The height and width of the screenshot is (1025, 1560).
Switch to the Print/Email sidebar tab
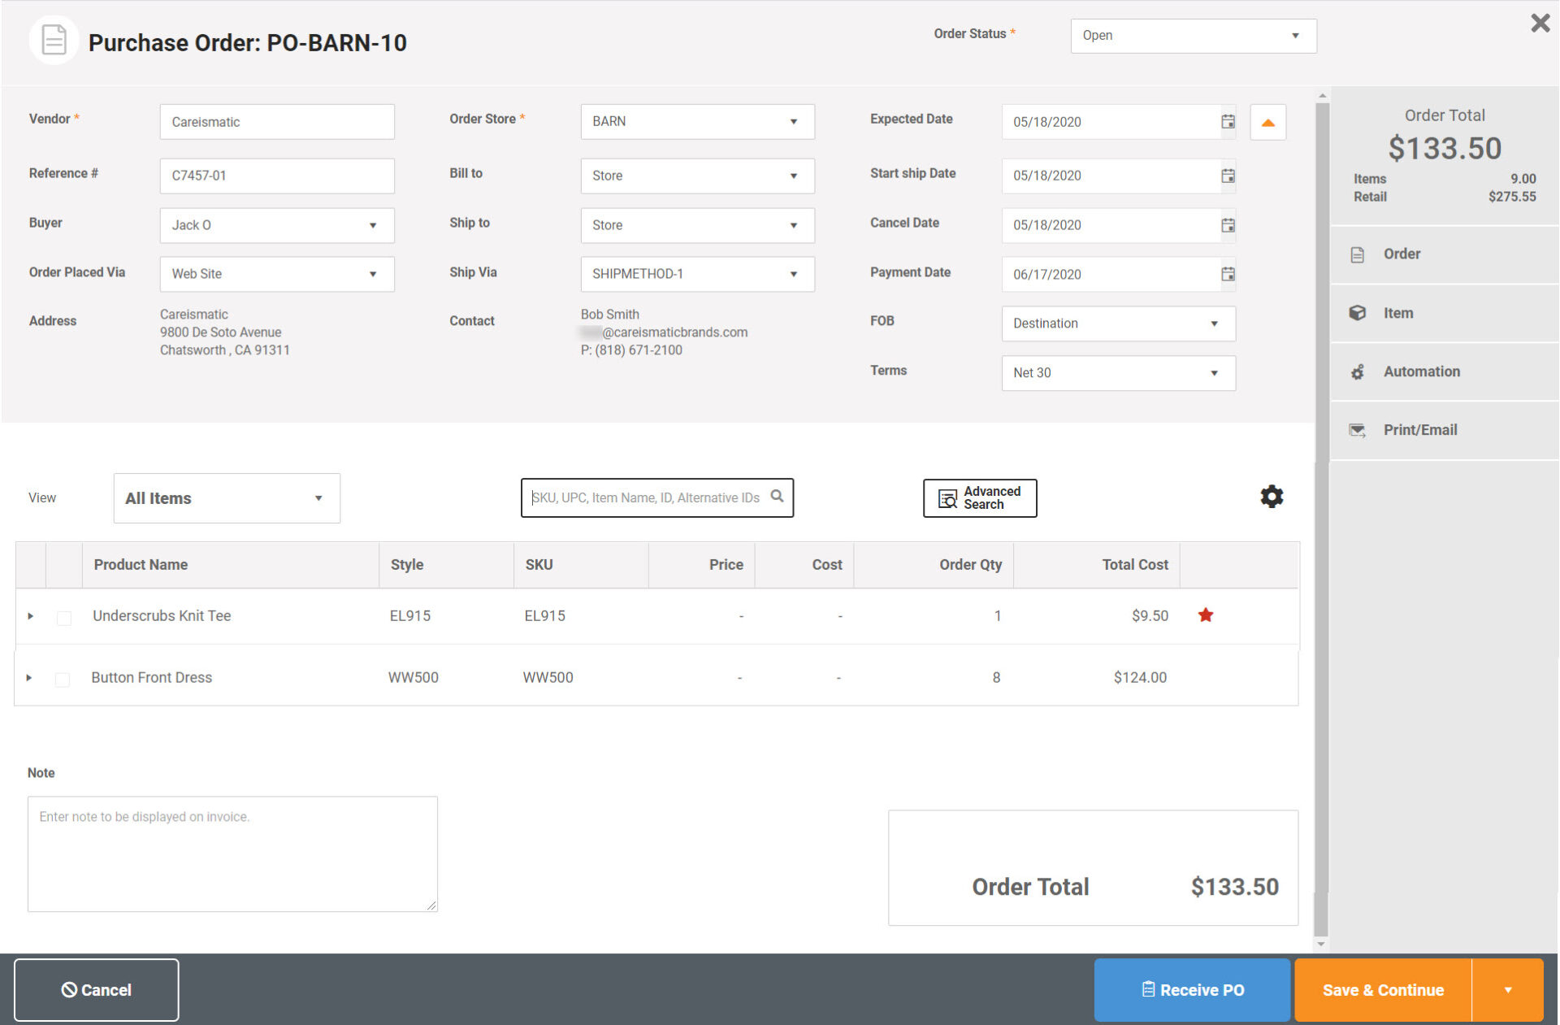coord(1444,430)
